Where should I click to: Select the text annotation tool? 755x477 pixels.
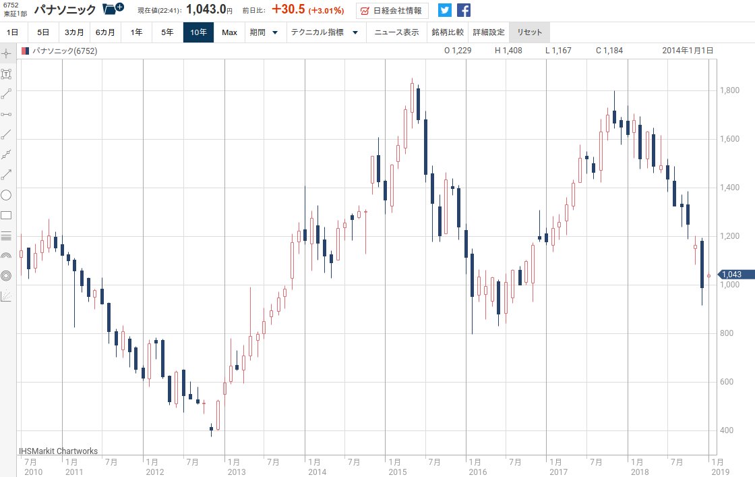point(6,74)
